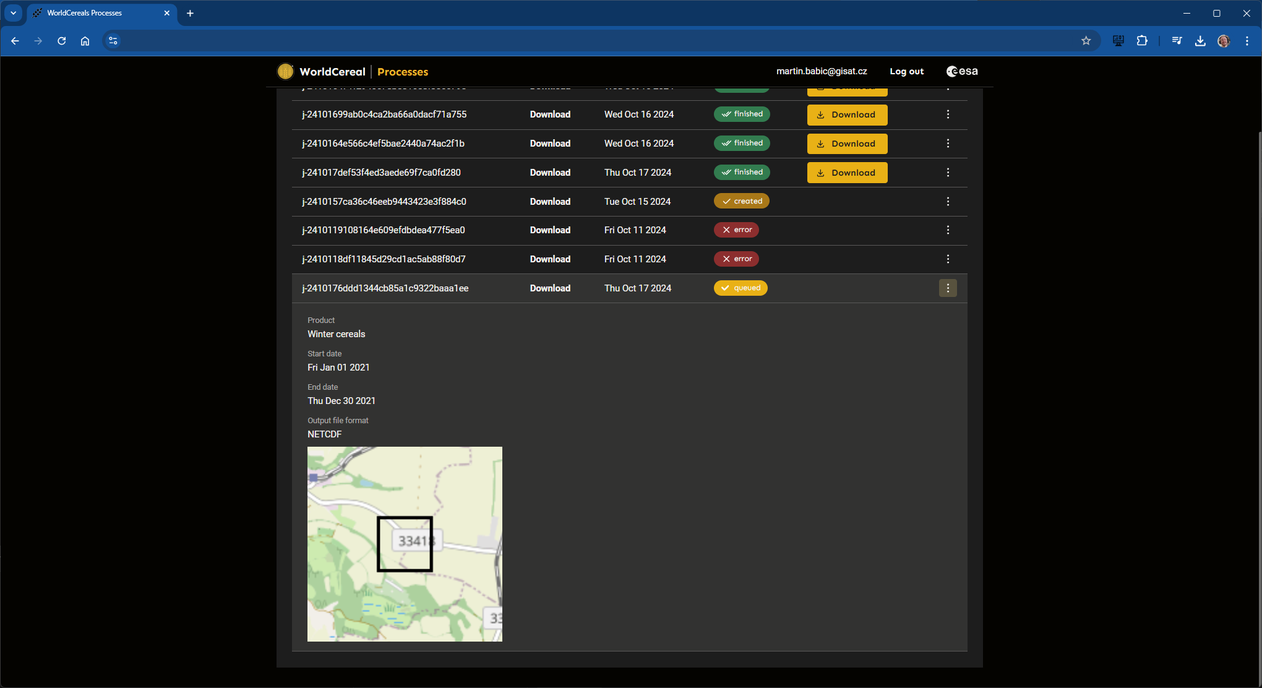The image size is (1262, 688).
Task: Click the WorldCereal title text
Action: click(332, 72)
